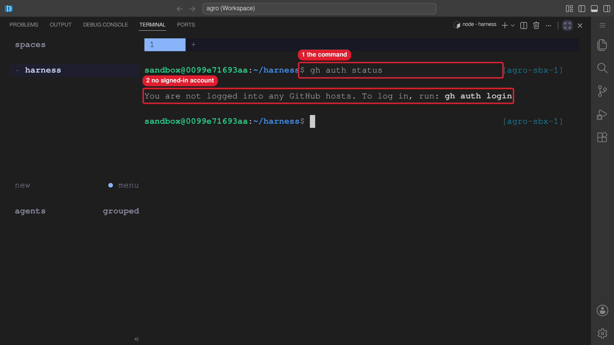Open Run and Debug icon

pos(602,114)
